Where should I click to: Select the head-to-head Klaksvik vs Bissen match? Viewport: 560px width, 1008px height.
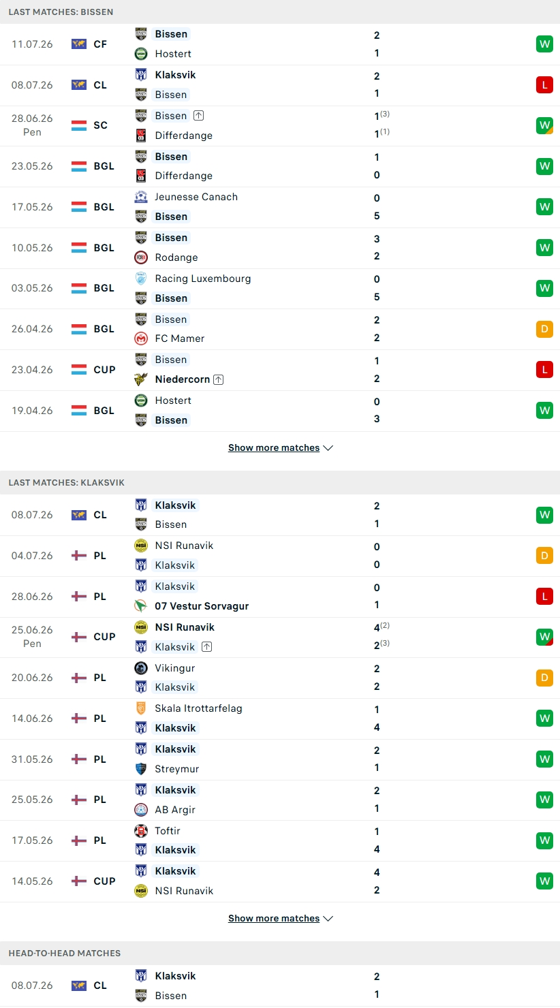click(280, 986)
